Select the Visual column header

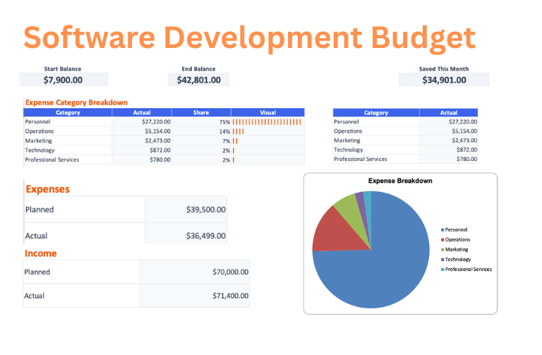coord(268,112)
